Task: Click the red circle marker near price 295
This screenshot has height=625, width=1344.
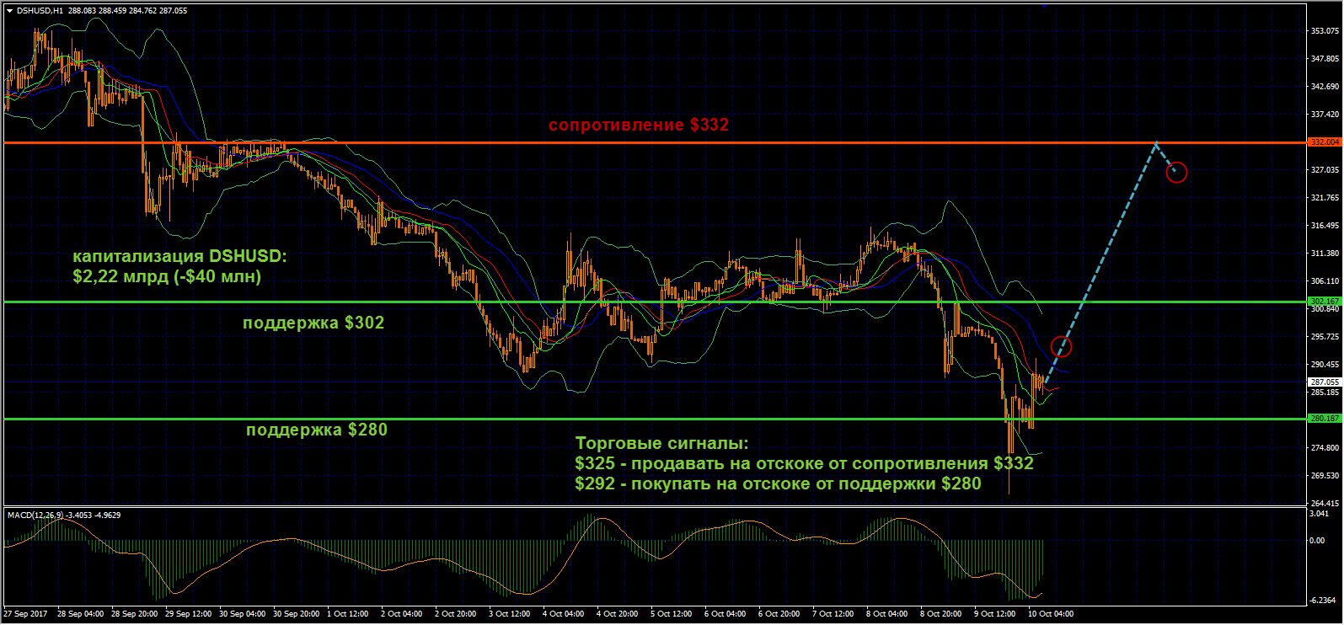Action: (x=1062, y=346)
